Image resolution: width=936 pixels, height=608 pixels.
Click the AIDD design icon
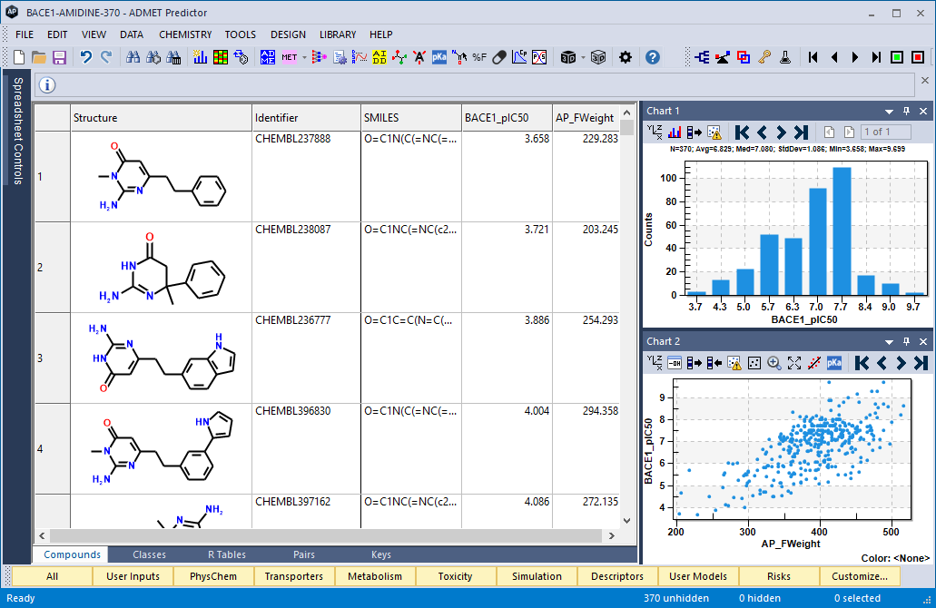(379, 57)
